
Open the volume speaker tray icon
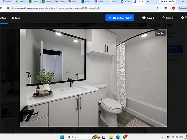click(177, 137)
